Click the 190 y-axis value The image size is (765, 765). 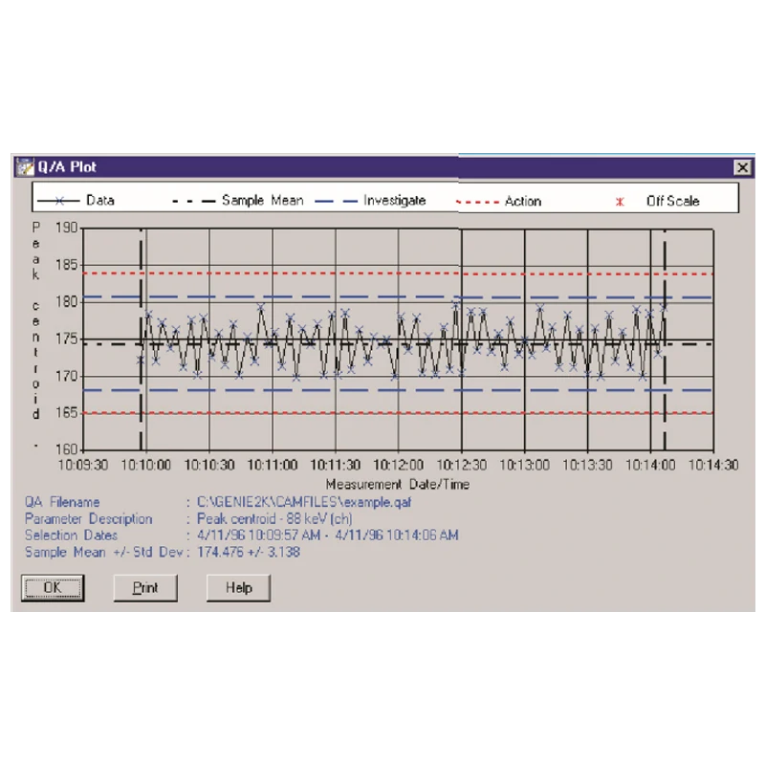[66, 228]
